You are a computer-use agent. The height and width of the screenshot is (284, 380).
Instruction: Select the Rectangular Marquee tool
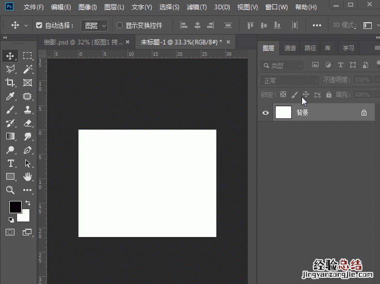[27, 56]
